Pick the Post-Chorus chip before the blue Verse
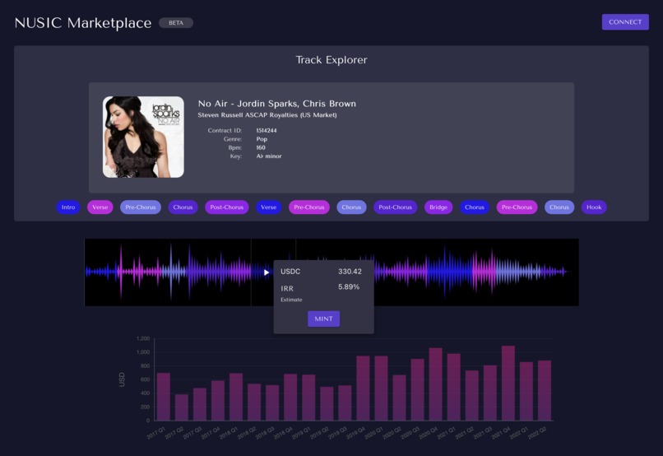Viewport: 663px width, 456px height. (x=227, y=207)
